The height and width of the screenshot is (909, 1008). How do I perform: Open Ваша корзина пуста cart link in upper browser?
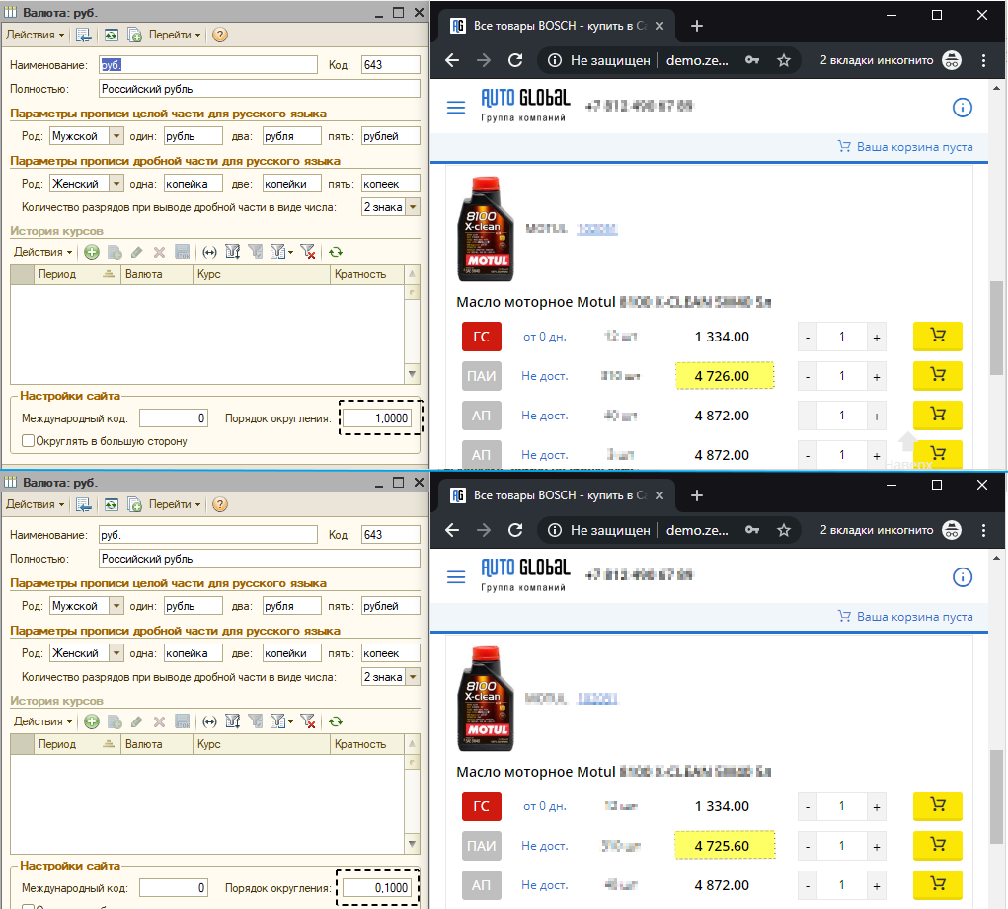[905, 147]
